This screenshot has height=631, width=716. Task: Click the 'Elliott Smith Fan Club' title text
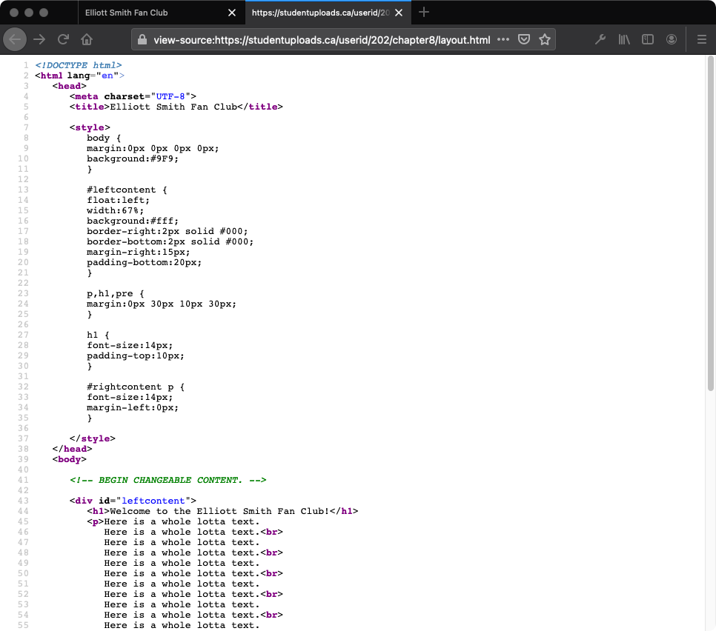pos(173,107)
